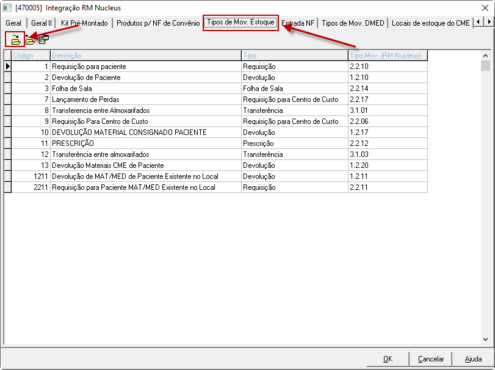495x370 pixels.
Task: Select the 'Folha de Sala' description cell
Action: 145,89
